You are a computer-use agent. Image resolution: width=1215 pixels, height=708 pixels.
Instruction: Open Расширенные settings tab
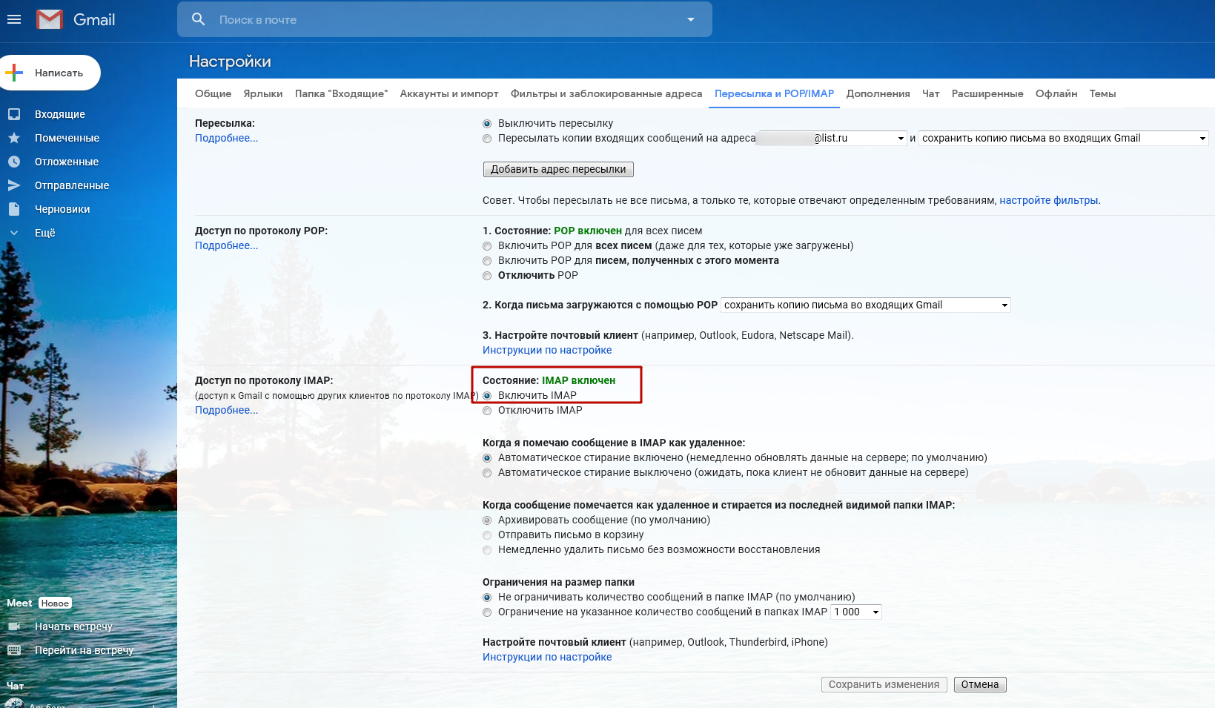pos(987,93)
